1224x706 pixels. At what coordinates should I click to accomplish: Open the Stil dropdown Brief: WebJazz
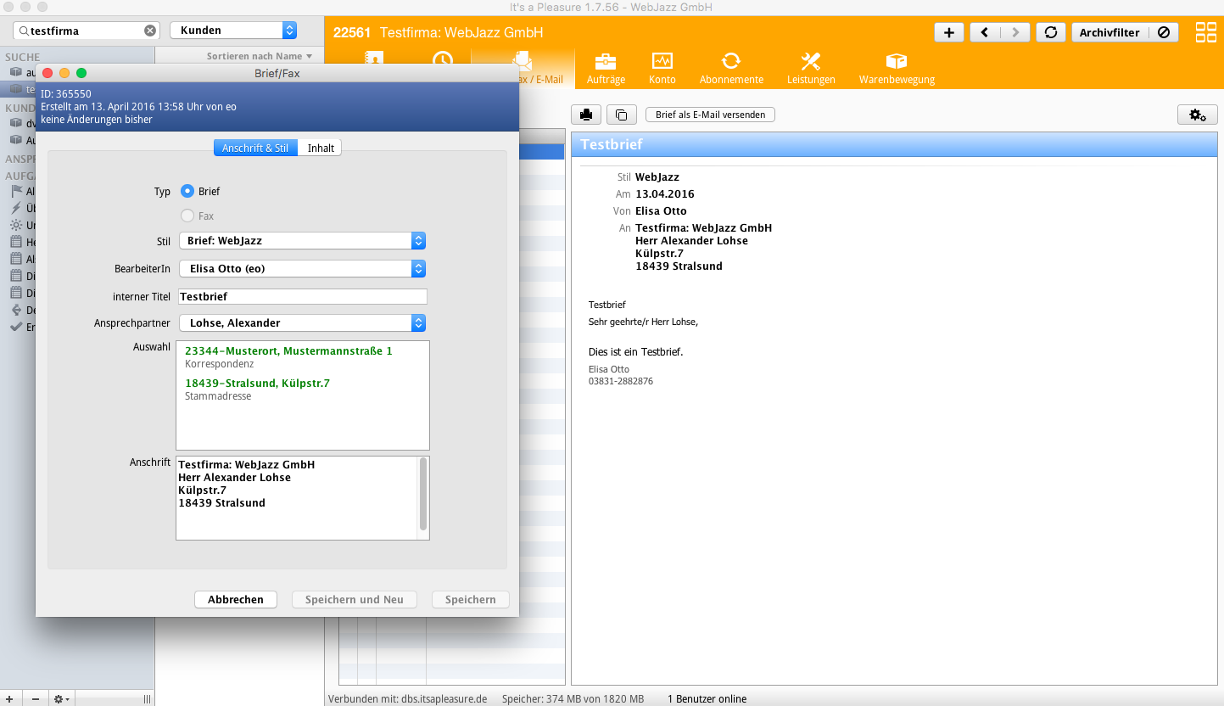click(302, 241)
